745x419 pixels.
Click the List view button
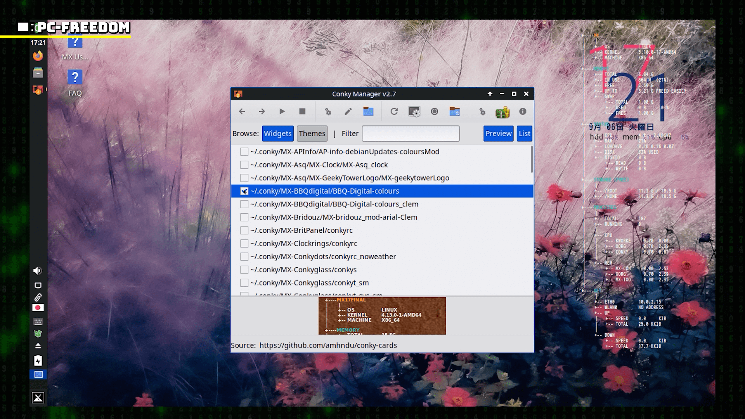tap(524, 133)
